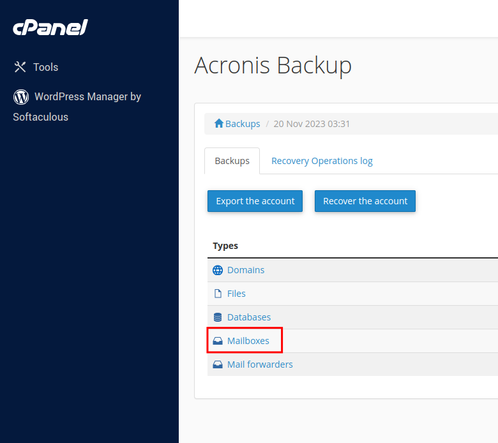Click the Databases stack icon
The width and height of the screenshot is (498, 443).
pyautogui.click(x=218, y=317)
